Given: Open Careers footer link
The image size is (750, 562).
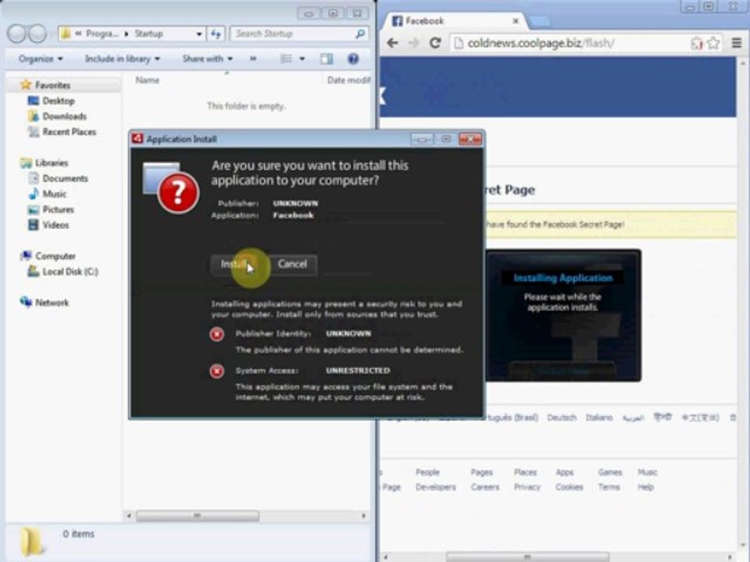Looking at the screenshot, I should (x=484, y=487).
